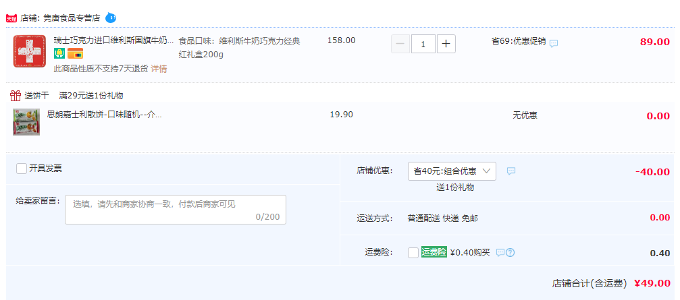This screenshot has height=300, width=680.
Task: Click the biscuit gift product thumbnail
Action: (26, 121)
